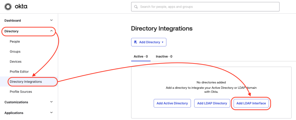Click the Add LDAP Interface button
This screenshot has width=296, height=120.
tap(251, 103)
